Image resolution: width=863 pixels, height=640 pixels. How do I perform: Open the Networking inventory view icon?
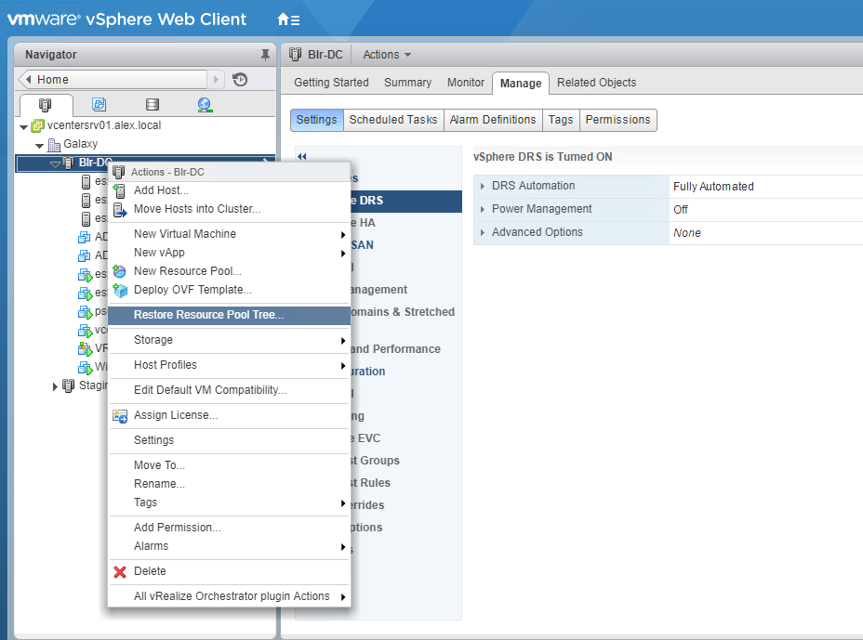click(205, 105)
